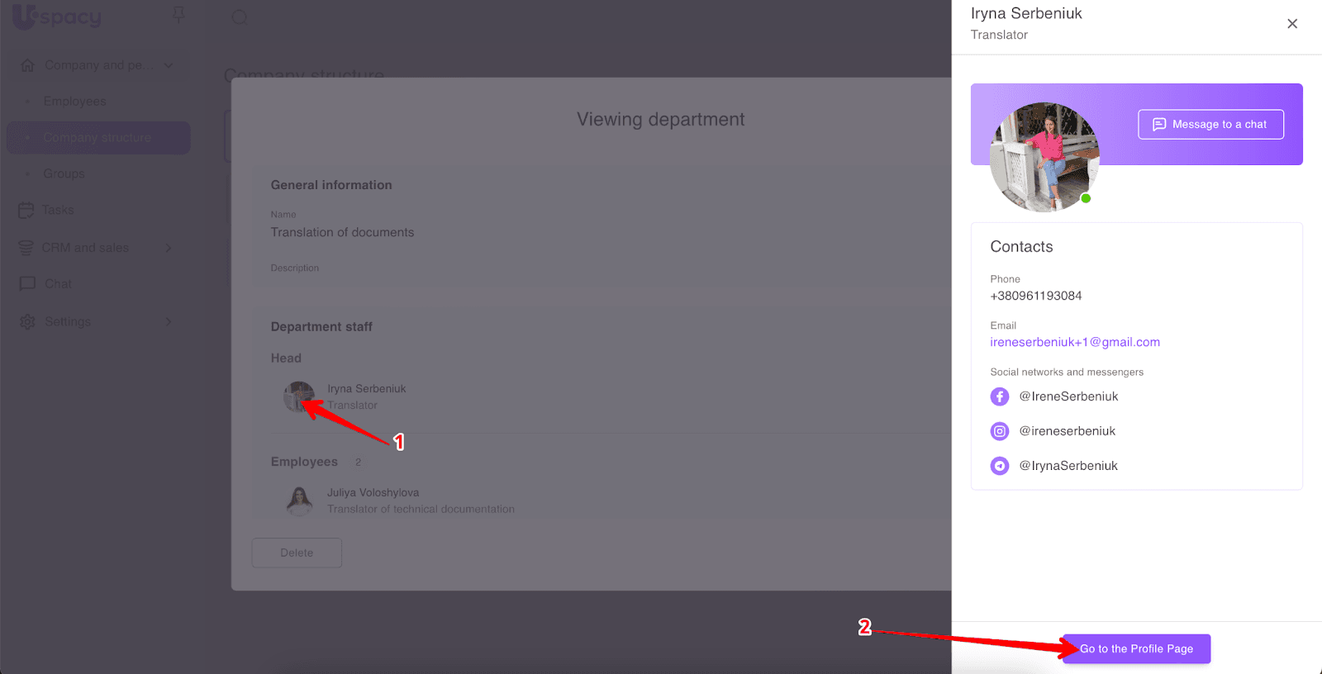Screen dimensions: 1322x674
Task: Close the Iryna Serbeniuk profile panel
Action: pos(1292,24)
